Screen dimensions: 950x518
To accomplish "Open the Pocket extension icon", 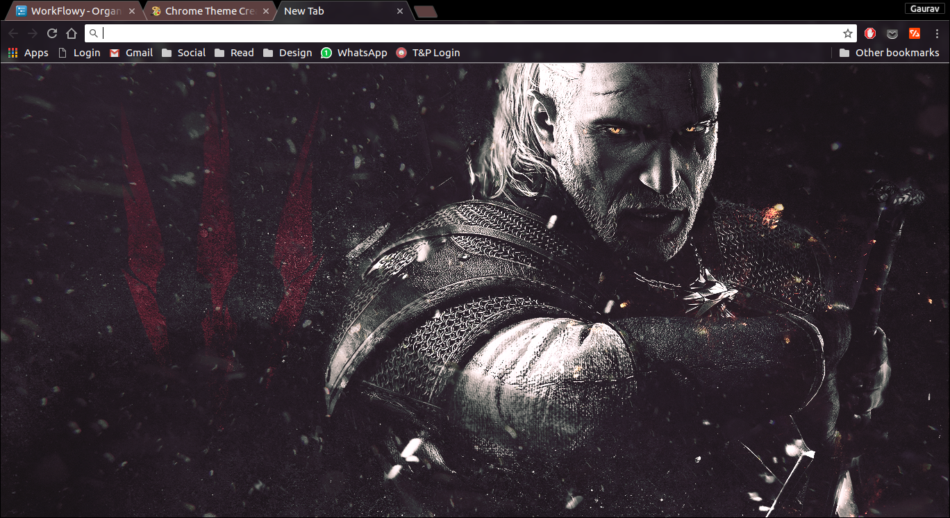I will pos(892,33).
